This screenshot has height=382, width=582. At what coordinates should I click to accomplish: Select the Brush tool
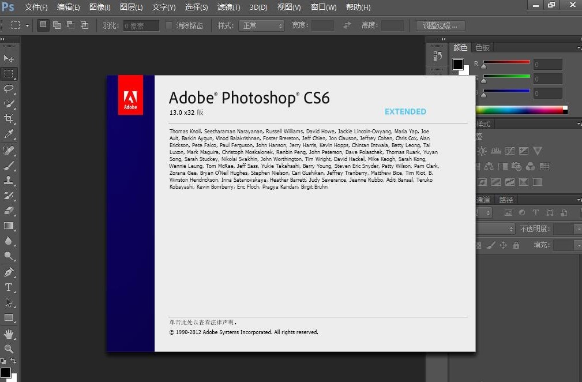click(x=9, y=166)
